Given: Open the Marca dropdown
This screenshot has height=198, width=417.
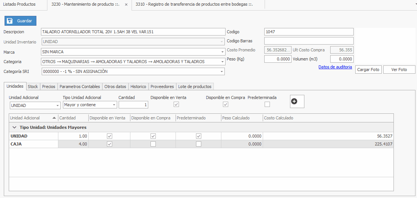Looking at the screenshot, I should click(x=222, y=52).
